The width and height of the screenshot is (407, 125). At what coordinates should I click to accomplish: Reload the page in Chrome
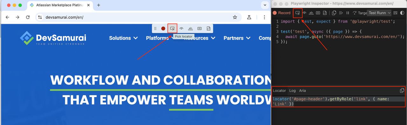pos(28,17)
